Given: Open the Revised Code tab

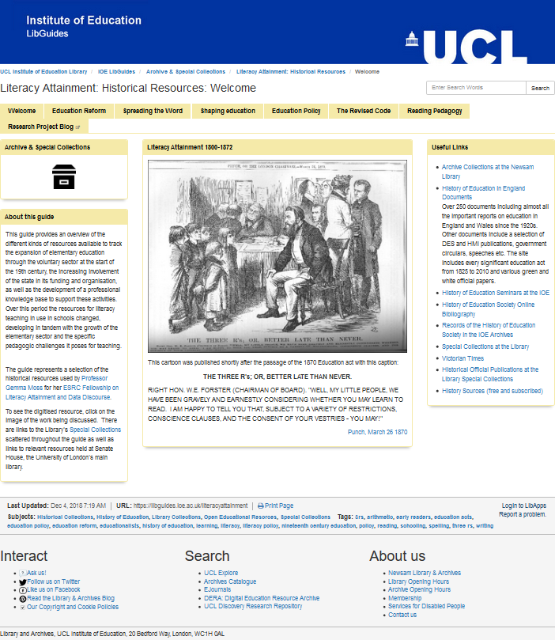Looking at the screenshot, I should [x=363, y=112].
